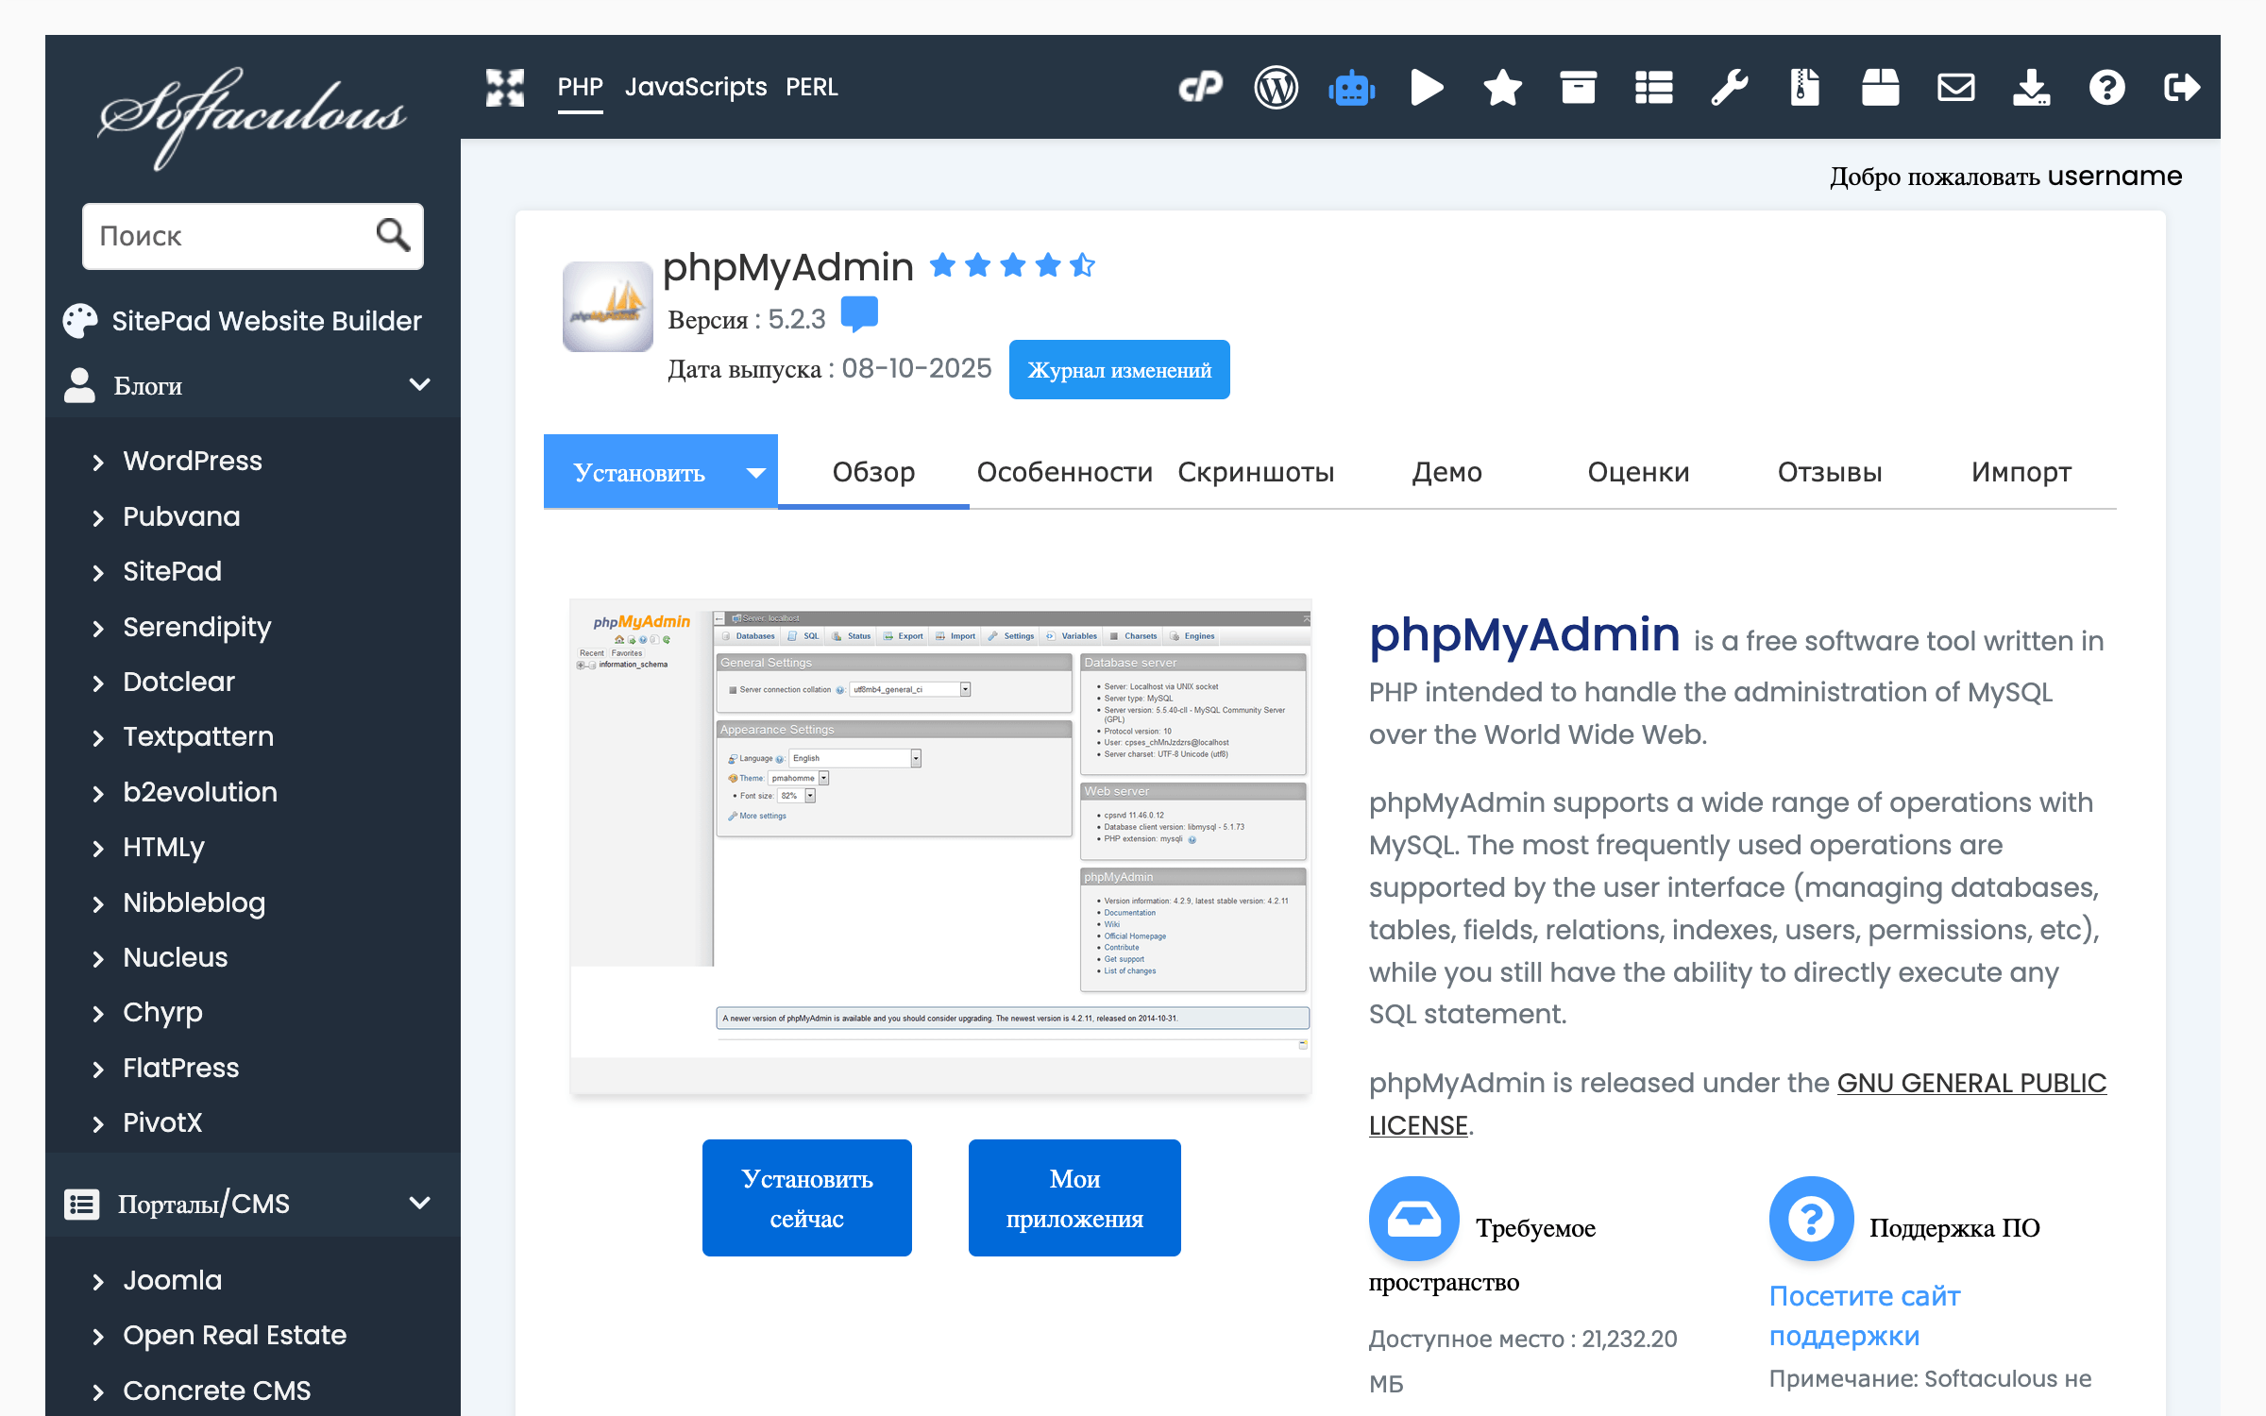Screen dimensions: 2266x1416
Task: Click the star rating of phpMyAdmin
Action: [x=1012, y=265]
